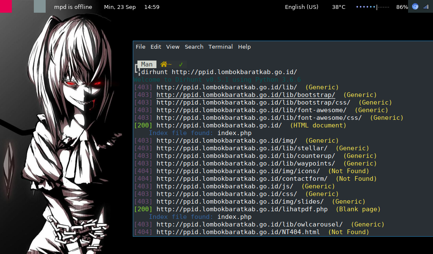
Task: Click the dirhunt command line text
Action: coord(219,72)
